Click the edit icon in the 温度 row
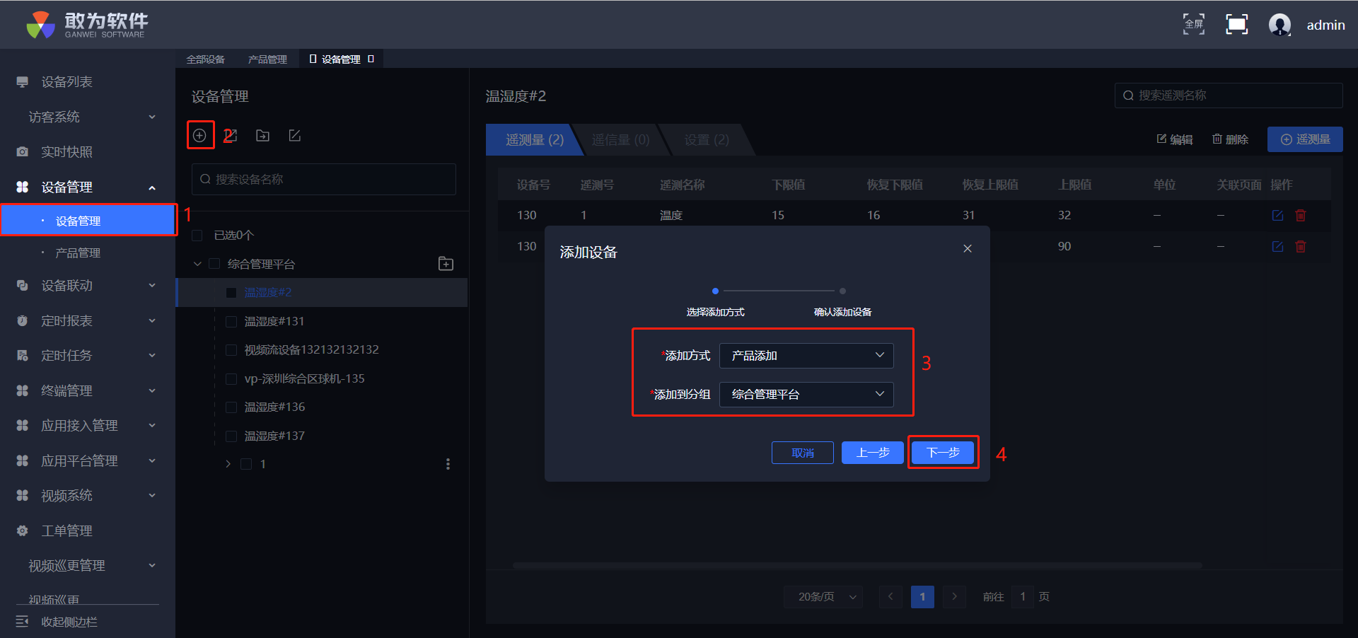The height and width of the screenshot is (638, 1358). tap(1277, 215)
